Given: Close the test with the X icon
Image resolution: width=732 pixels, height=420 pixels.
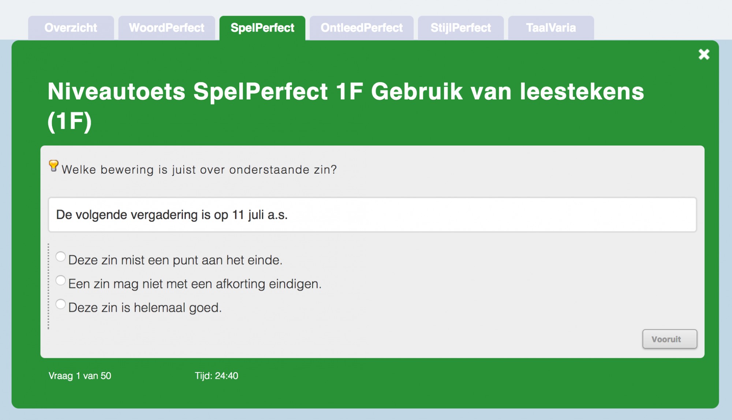Looking at the screenshot, I should pyautogui.click(x=704, y=54).
